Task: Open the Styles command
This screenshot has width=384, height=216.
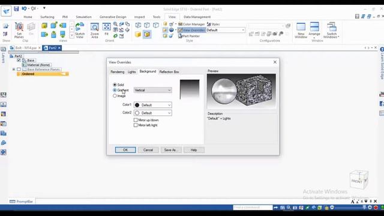Action: click(214, 24)
